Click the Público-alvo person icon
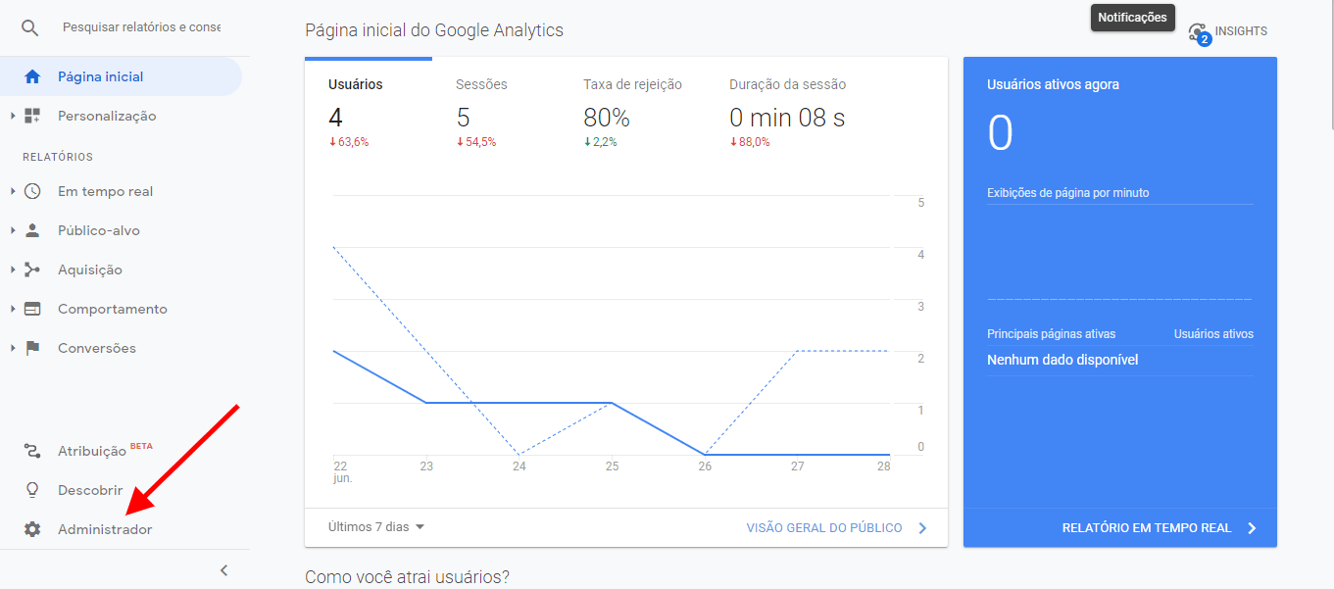Viewport: 1334px width, 589px height. pos(32,230)
